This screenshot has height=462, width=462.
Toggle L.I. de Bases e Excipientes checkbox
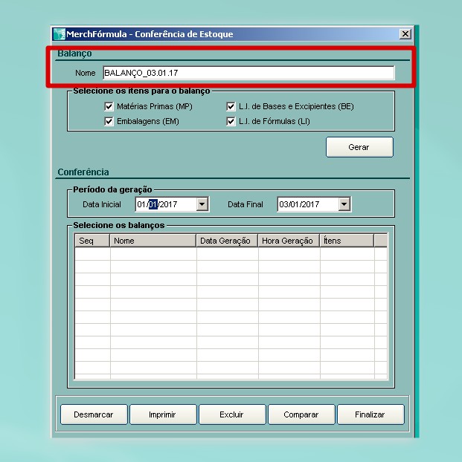click(231, 107)
